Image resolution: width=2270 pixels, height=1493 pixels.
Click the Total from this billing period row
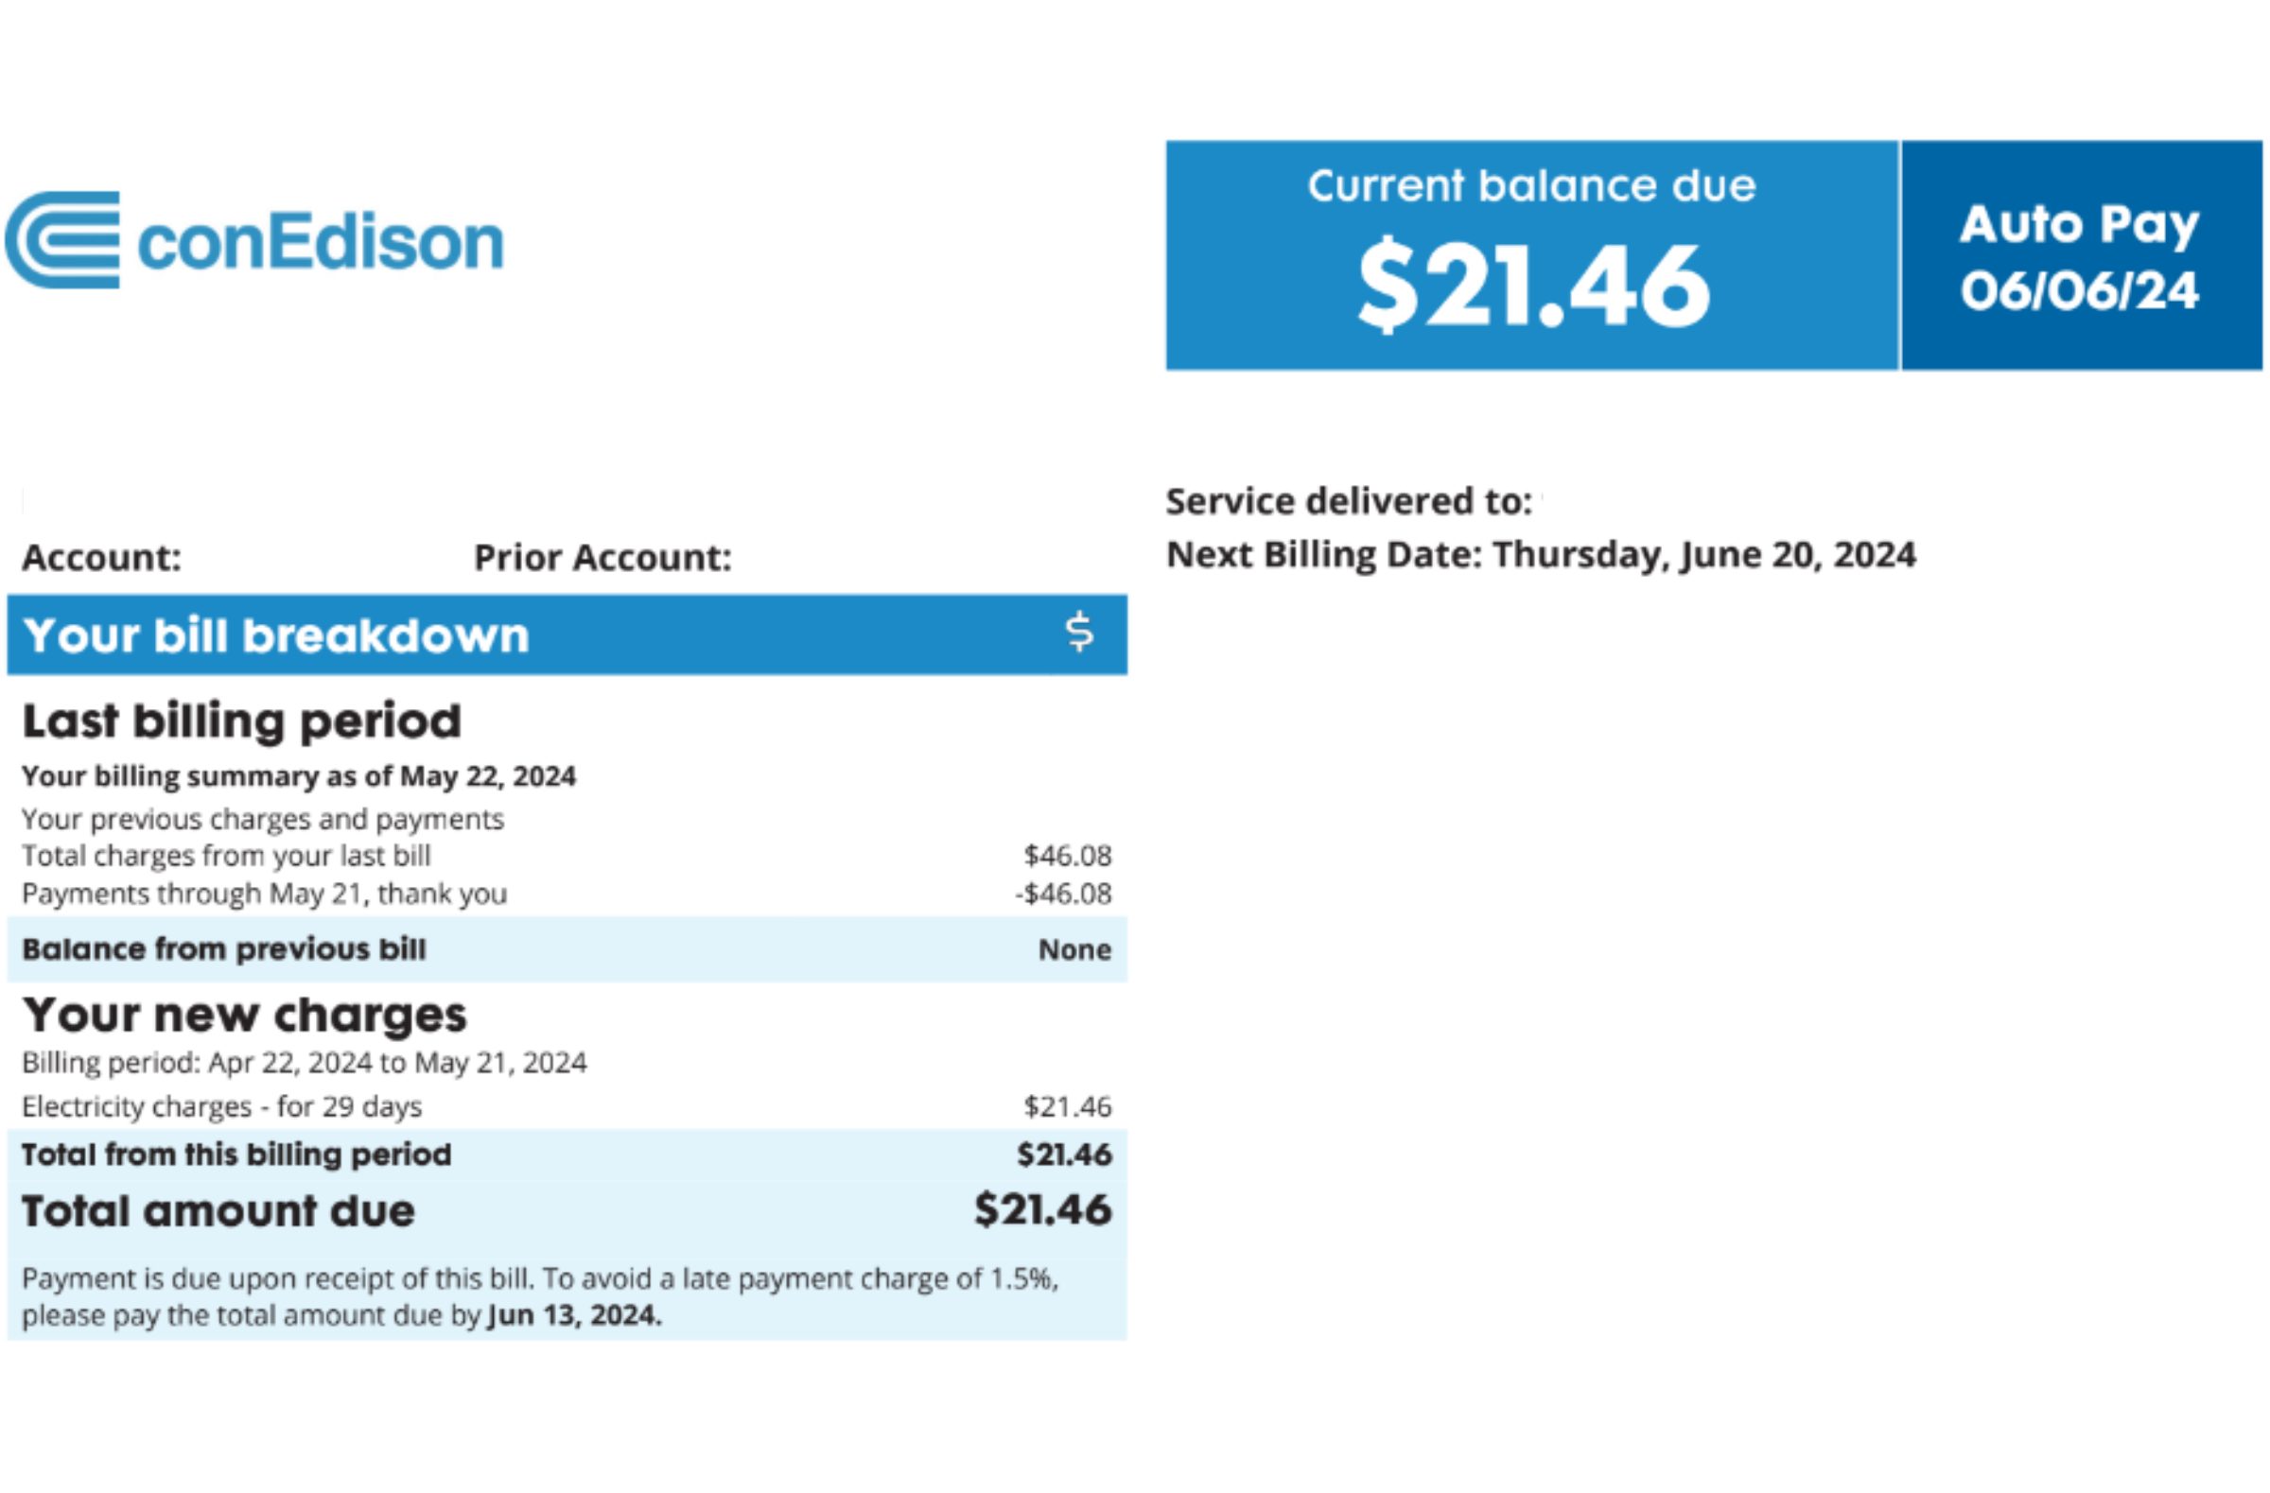567,1154
